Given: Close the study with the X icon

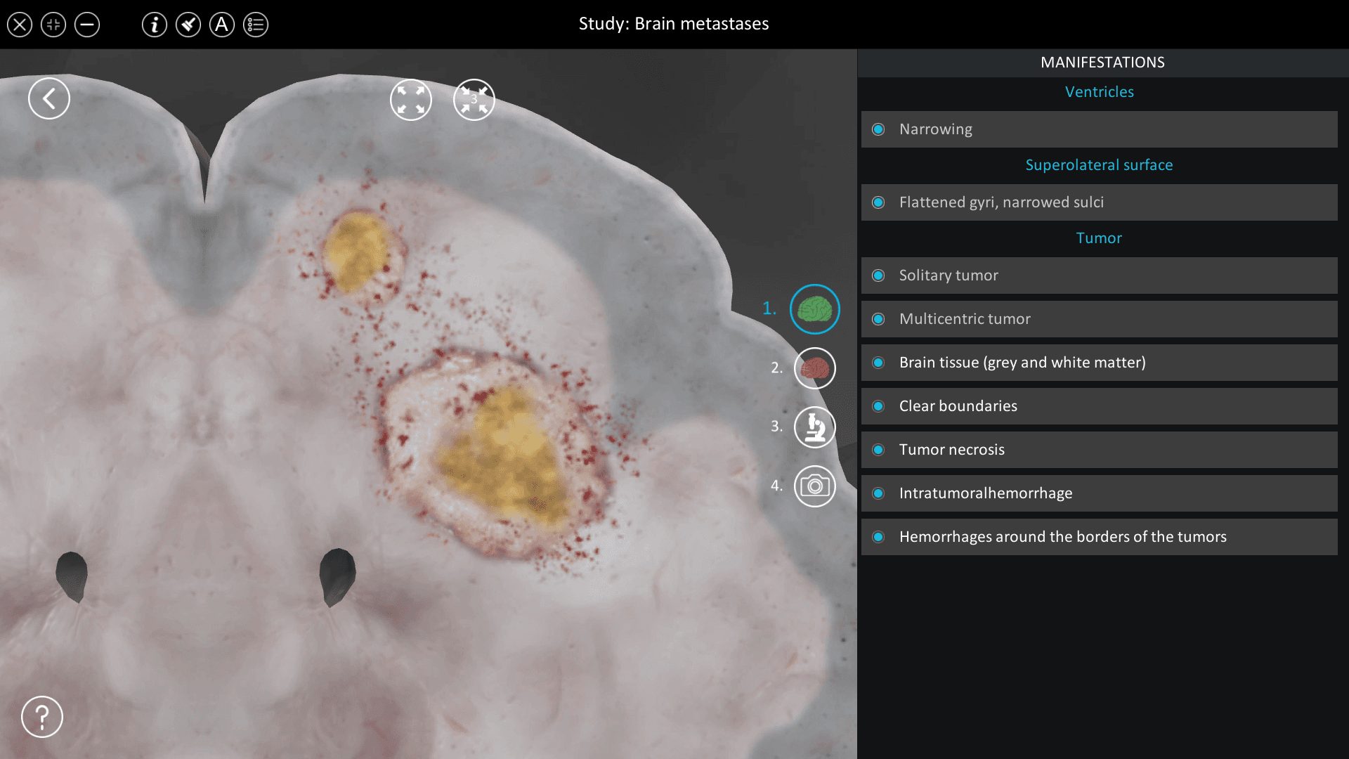Looking at the screenshot, I should click(x=20, y=25).
